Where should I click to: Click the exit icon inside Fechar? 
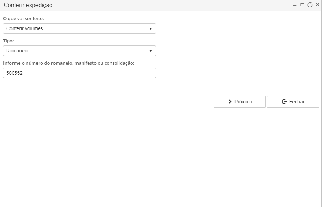284,102
